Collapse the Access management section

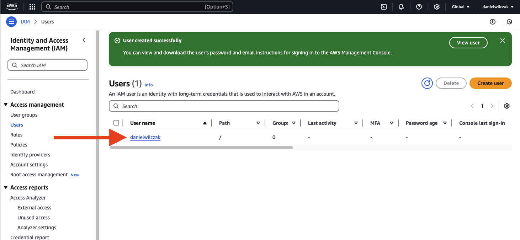(6, 105)
